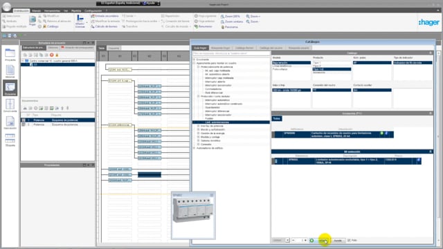This screenshot has width=443, height=249.
Task: Click the Renumerar ribbon command
Action: (203, 26)
